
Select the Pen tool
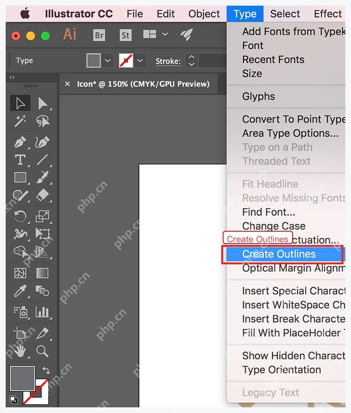[20, 142]
